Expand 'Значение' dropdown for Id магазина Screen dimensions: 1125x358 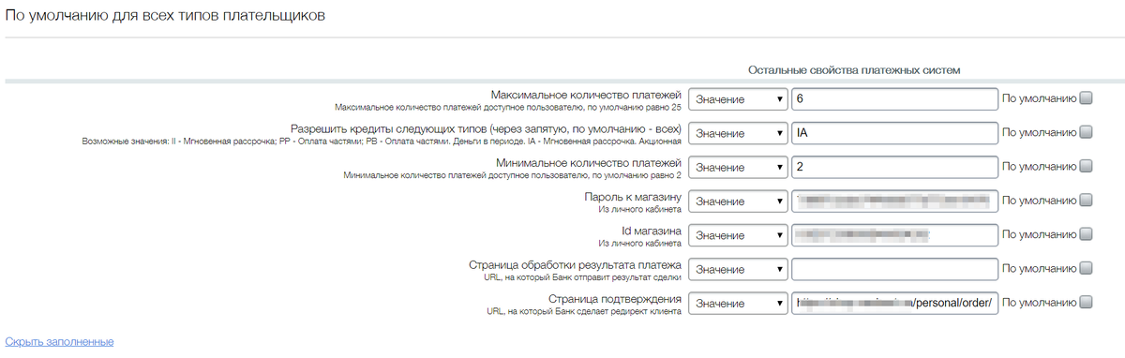click(x=738, y=235)
